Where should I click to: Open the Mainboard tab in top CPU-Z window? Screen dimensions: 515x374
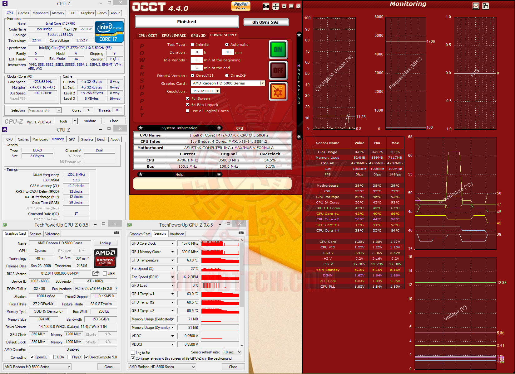(x=41, y=13)
